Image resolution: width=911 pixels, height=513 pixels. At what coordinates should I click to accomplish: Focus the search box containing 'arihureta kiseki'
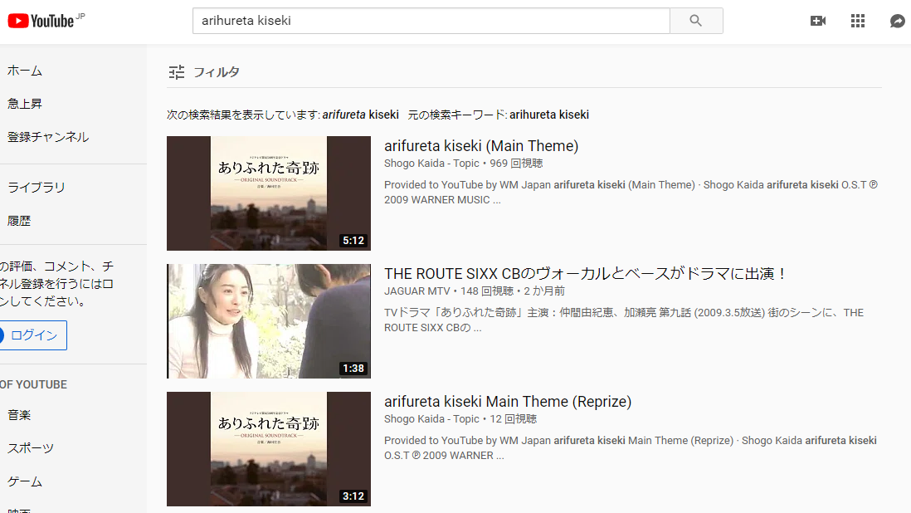[431, 21]
